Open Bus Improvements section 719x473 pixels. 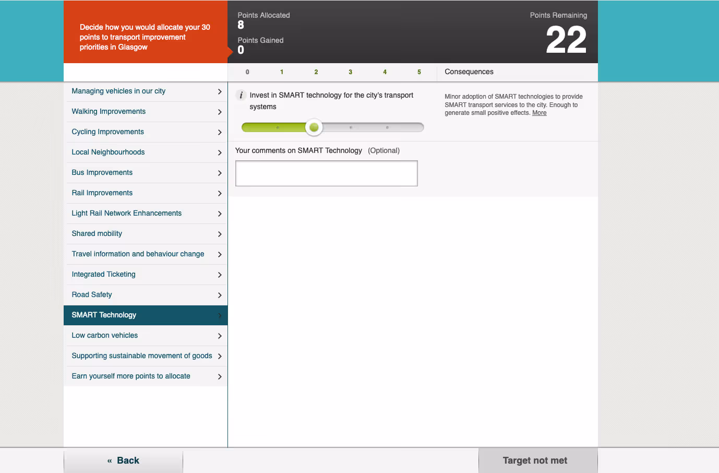pyautogui.click(x=146, y=173)
